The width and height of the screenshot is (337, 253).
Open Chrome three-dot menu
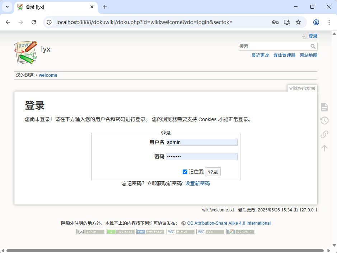(329, 22)
